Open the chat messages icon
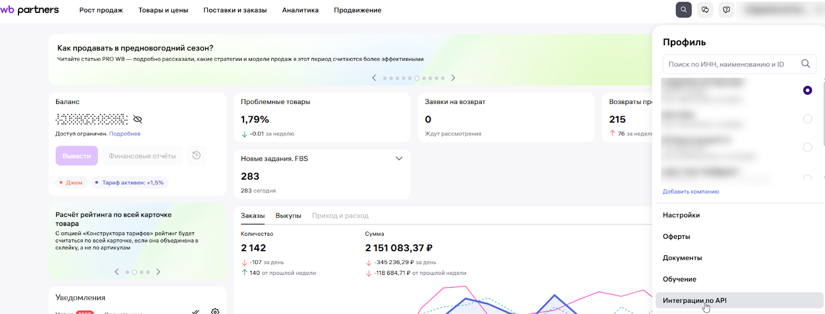This screenshot has height=314, width=825. coord(705,10)
